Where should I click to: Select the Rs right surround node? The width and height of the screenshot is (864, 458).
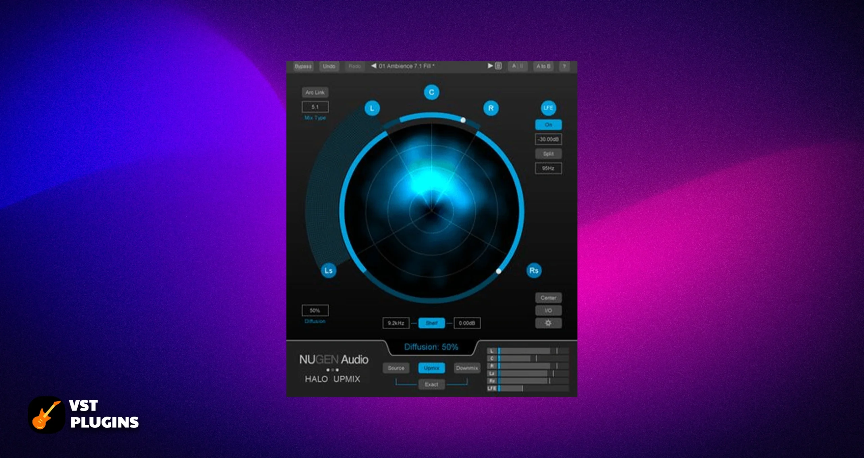coord(534,270)
